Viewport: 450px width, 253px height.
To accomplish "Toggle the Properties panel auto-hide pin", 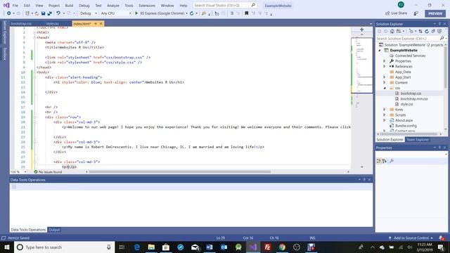I will click(439, 148).
